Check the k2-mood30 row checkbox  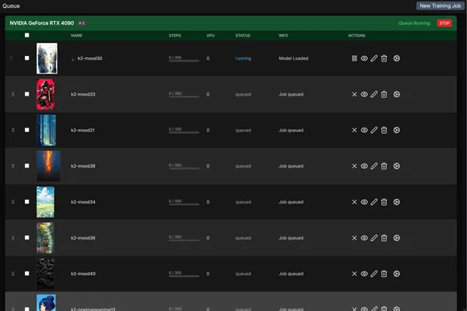(26, 58)
